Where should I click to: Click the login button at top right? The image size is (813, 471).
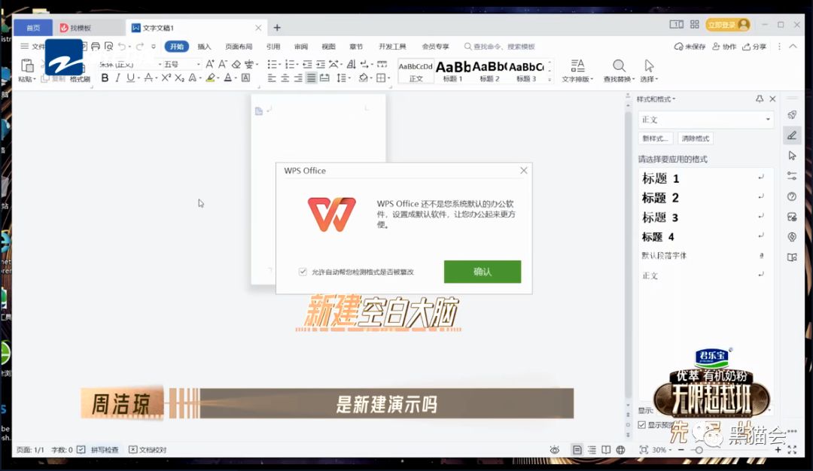(727, 24)
